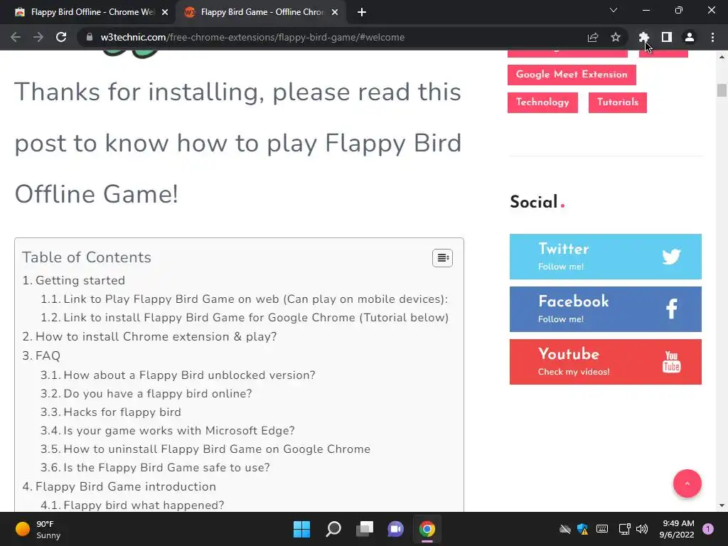Click the YouTube logo icon

coord(671,362)
